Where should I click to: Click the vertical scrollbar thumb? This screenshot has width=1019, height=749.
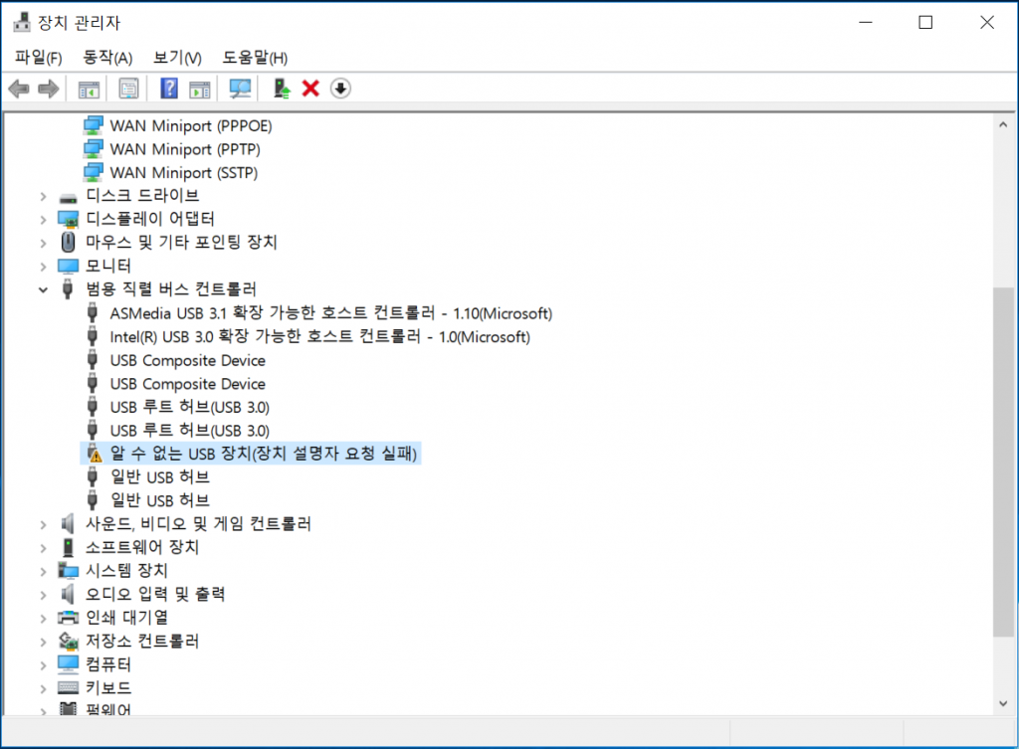(x=1003, y=462)
